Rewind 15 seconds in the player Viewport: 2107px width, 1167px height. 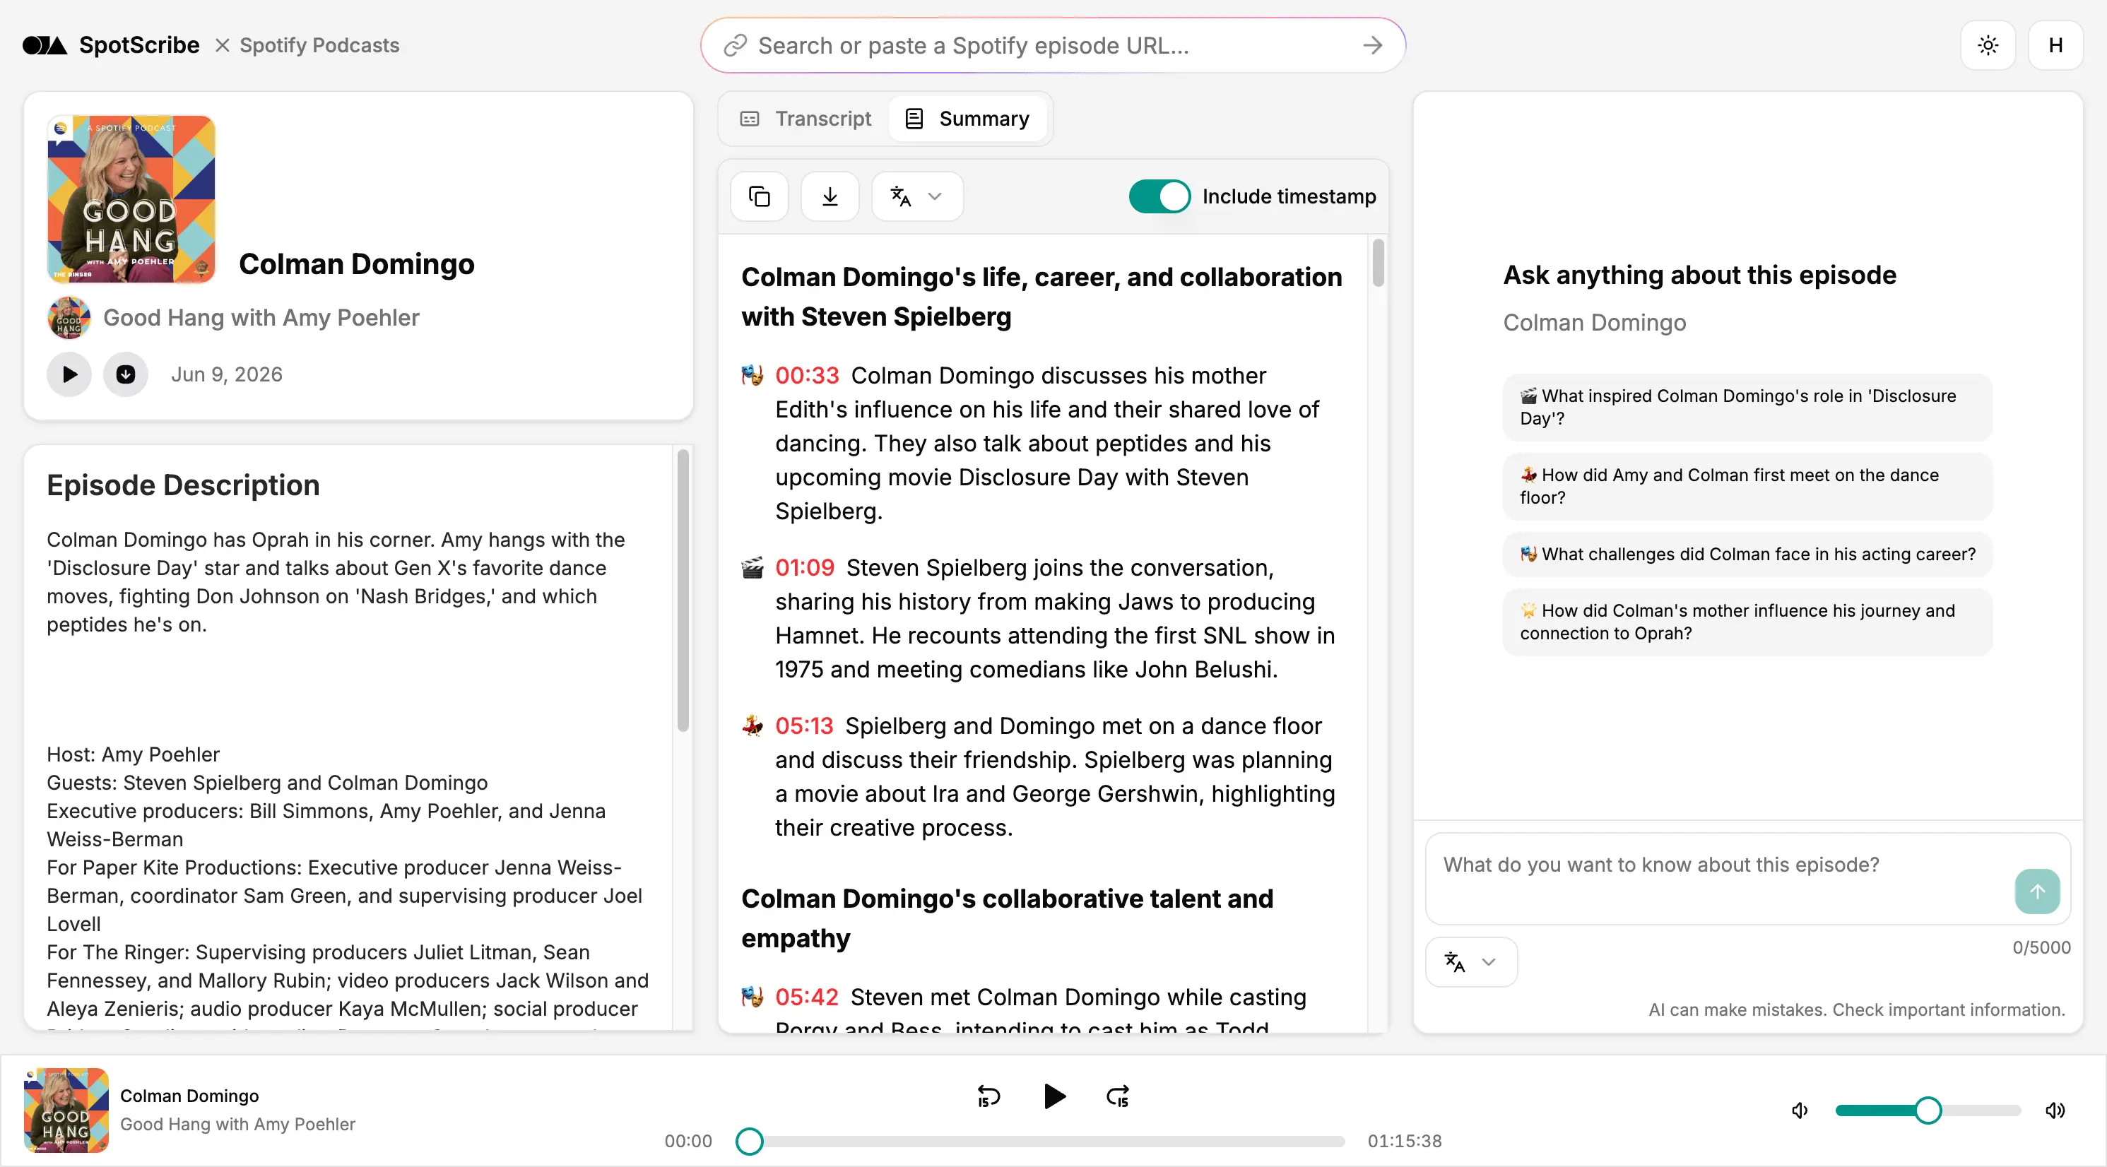click(988, 1096)
